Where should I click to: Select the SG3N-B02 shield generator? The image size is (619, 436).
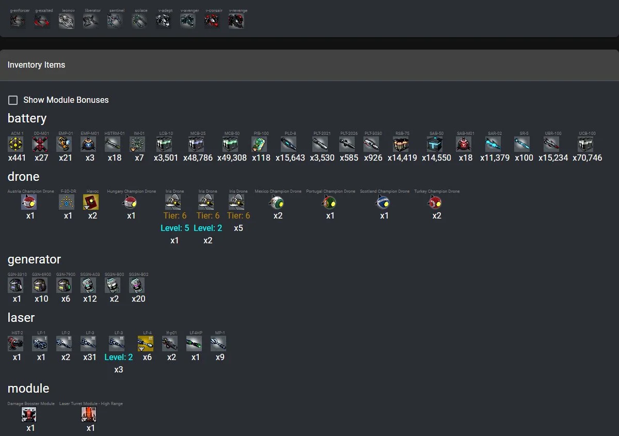(137, 285)
